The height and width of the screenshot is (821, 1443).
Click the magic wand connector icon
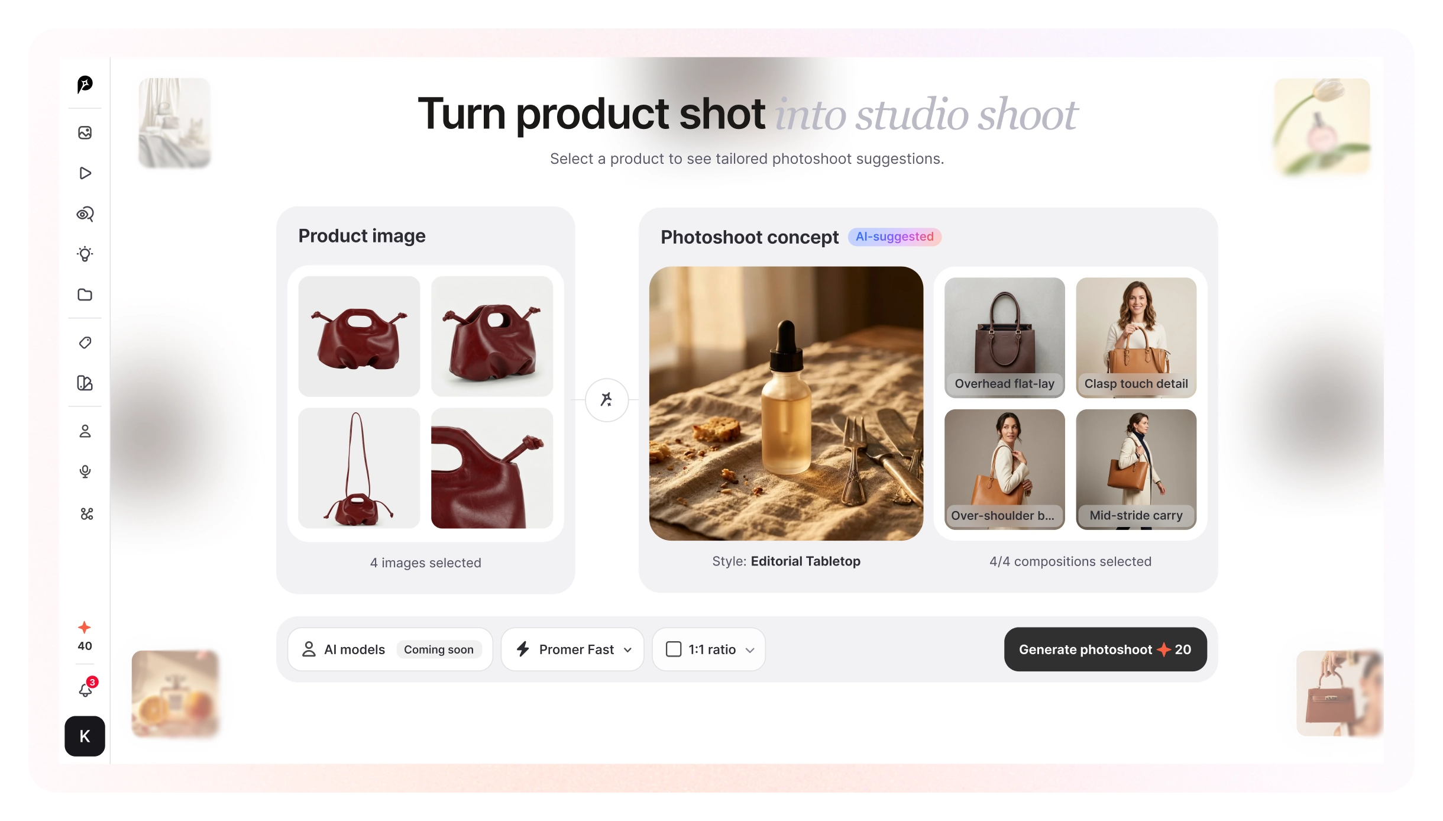pyautogui.click(x=606, y=400)
